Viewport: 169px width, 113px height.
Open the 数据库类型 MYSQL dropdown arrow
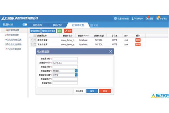76,71
